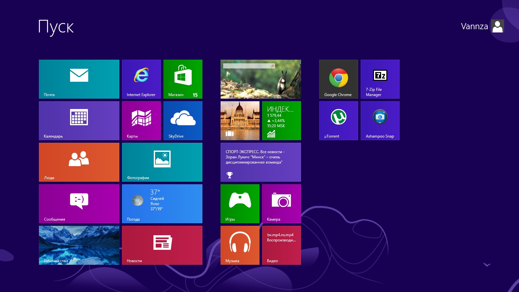Open the Спорт-Экспресс sports news tile
The width and height of the screenshot is (519, 292).
[x=260, y=162]
